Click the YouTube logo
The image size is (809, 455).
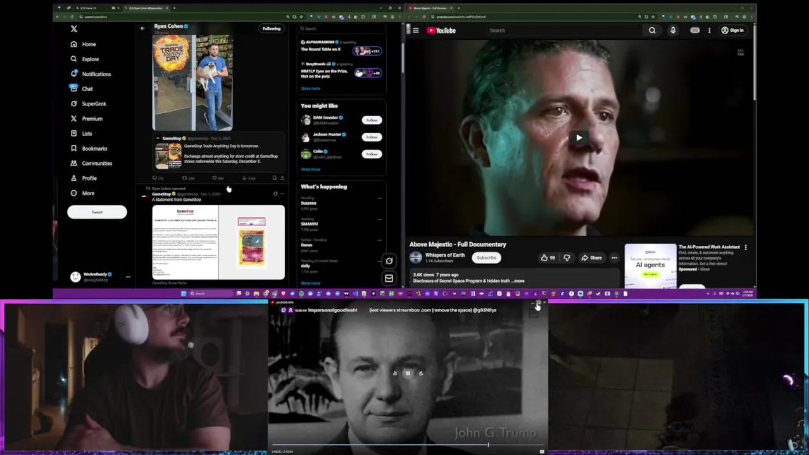pyautogui.click(x=441, y=30)
